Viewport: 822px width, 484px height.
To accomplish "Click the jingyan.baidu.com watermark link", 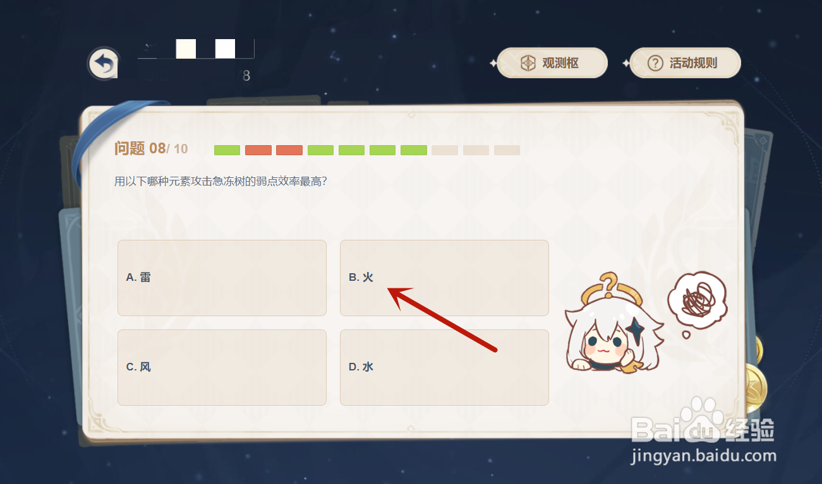I will [x=703, y=455].
